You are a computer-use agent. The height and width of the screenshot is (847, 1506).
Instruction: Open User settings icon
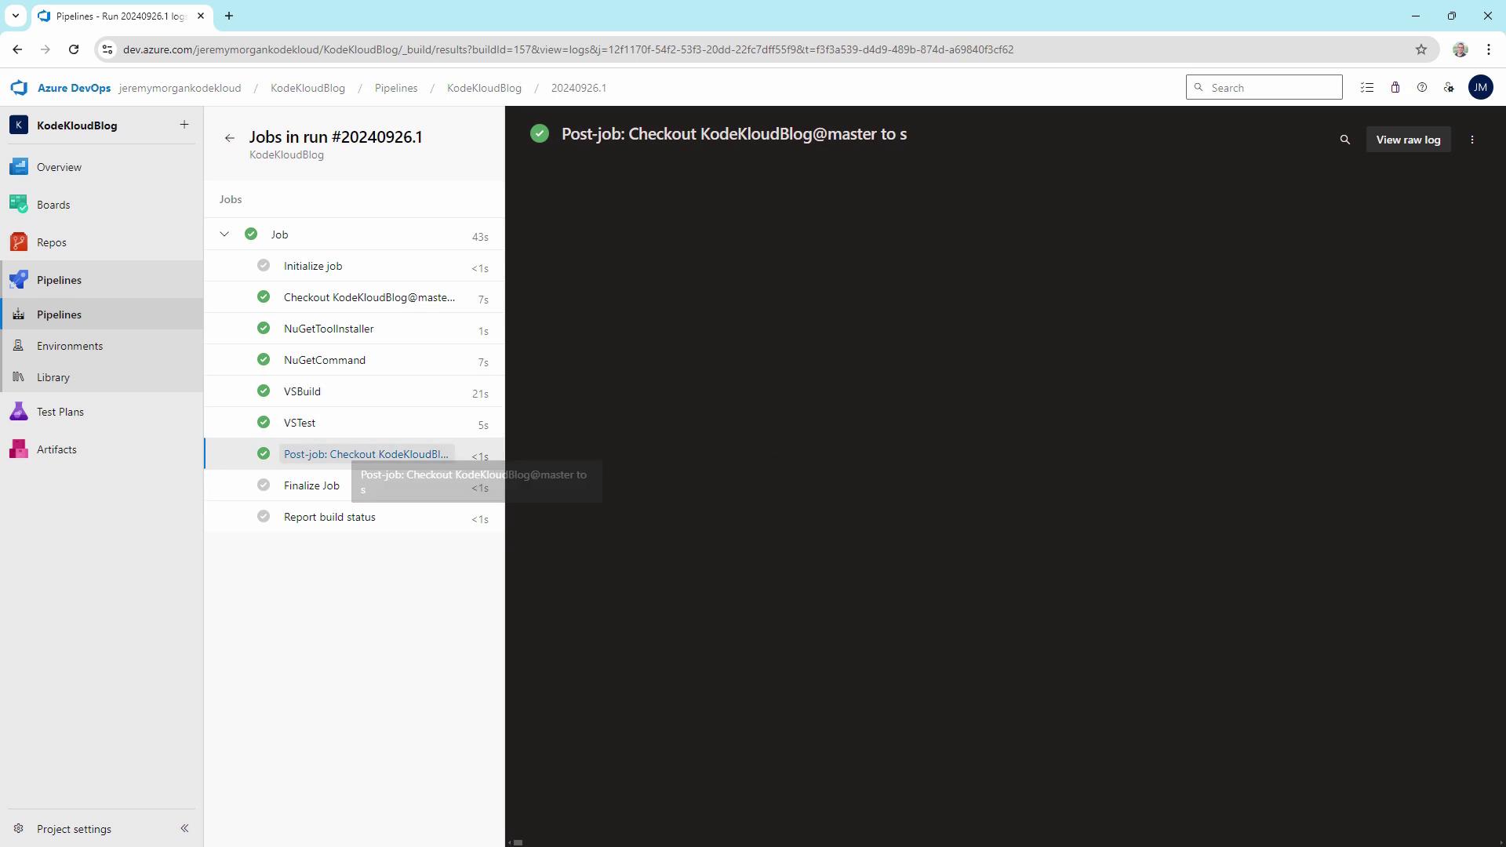tap(1449, 88)
